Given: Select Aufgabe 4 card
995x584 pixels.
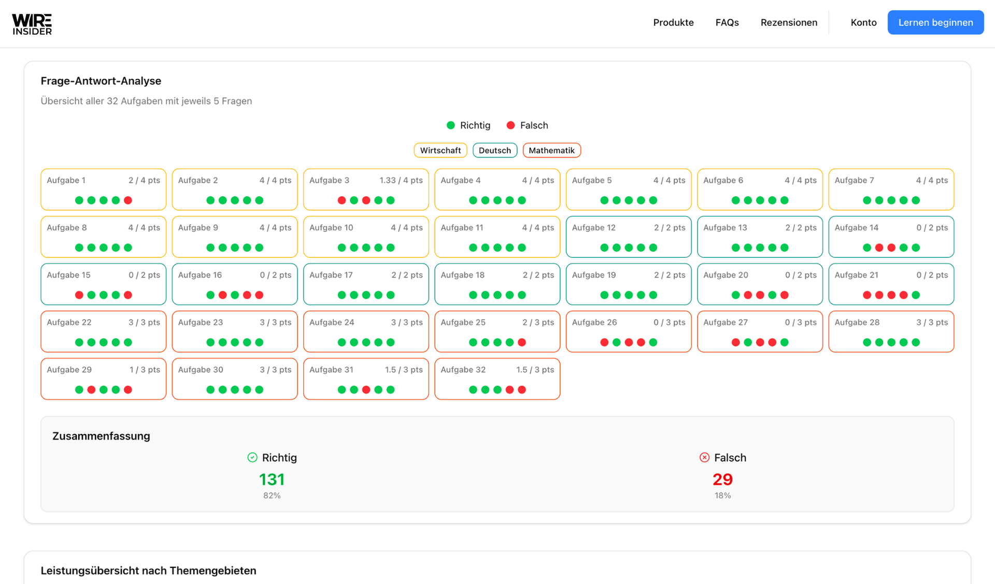Looking at the screenshot, I should [x=497, y=189].
